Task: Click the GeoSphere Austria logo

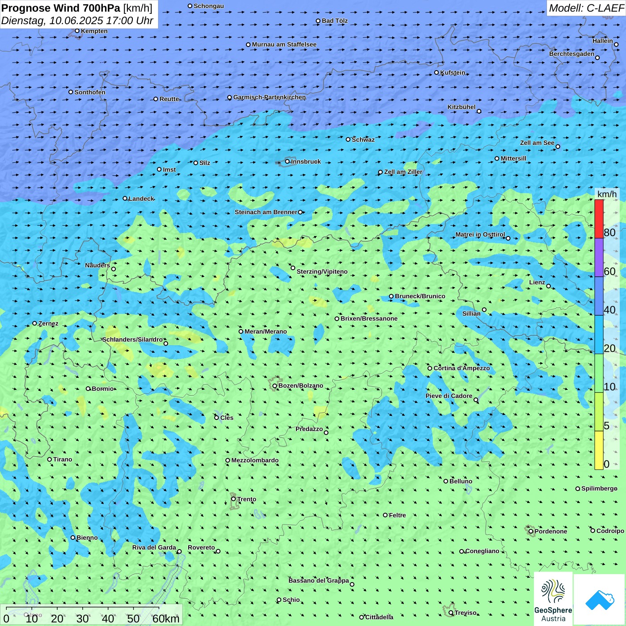Action: pyautogui.click(x=553, y=599)
